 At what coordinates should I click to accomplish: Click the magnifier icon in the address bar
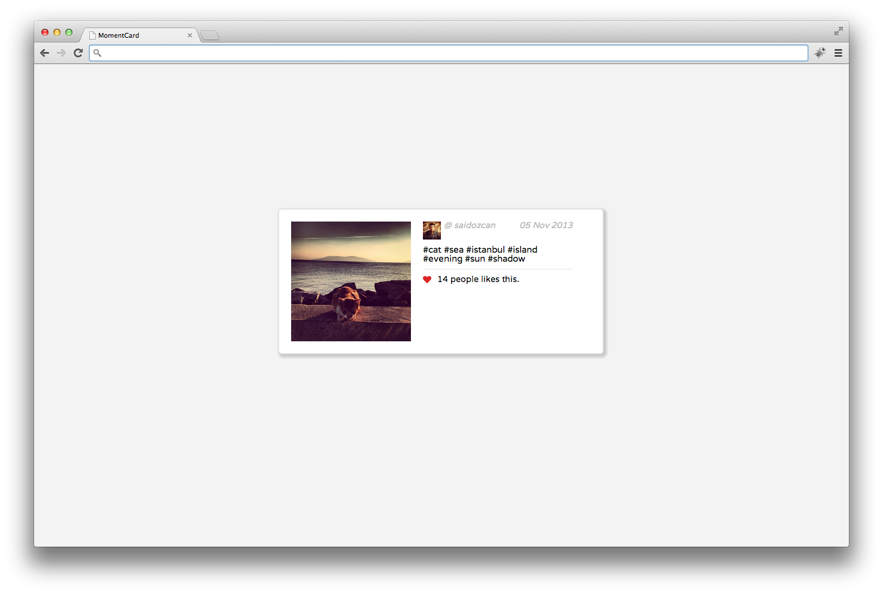pos(98,53)
